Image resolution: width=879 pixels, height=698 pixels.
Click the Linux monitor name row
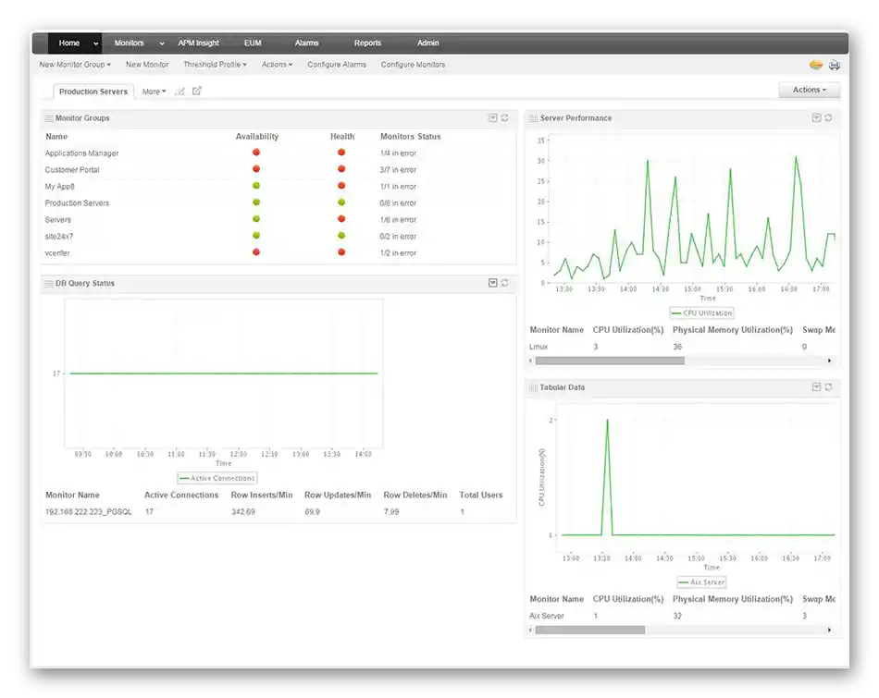pos(539,347)
